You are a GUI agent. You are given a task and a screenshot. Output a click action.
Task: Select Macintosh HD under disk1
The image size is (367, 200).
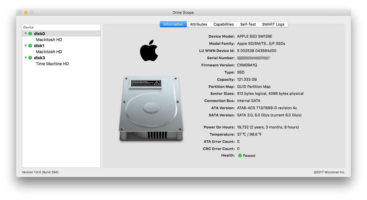[x=49, y=52]
